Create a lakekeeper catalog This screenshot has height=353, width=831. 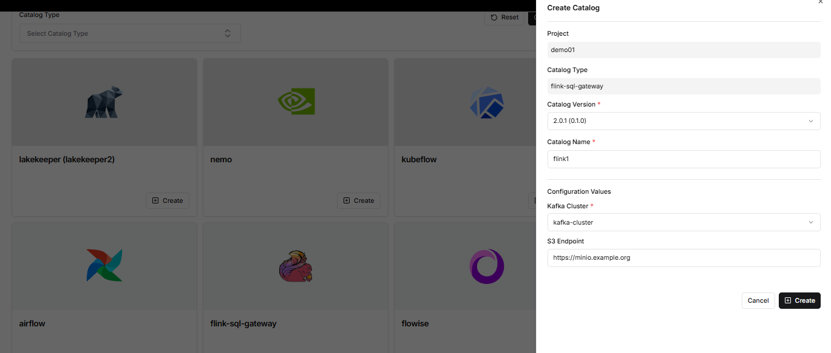click(x=168, y=200)
